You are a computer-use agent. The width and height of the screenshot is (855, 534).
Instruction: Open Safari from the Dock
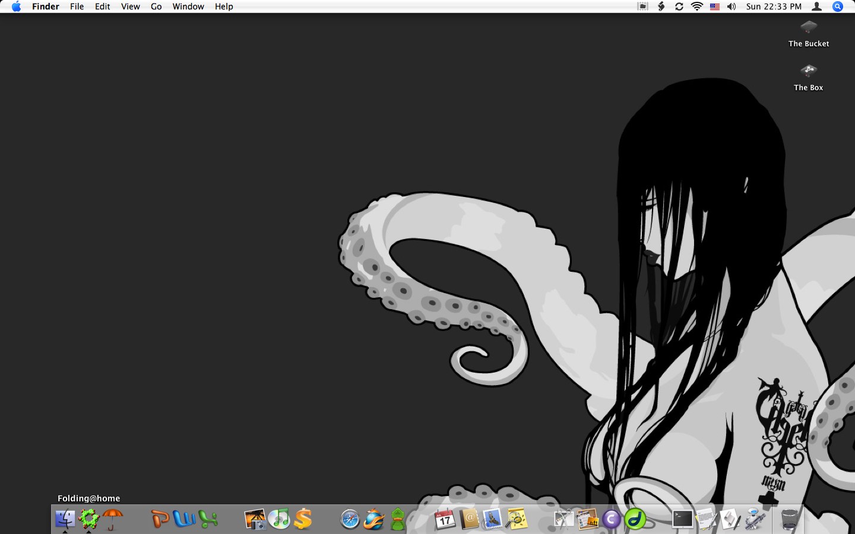coord(350,520)
